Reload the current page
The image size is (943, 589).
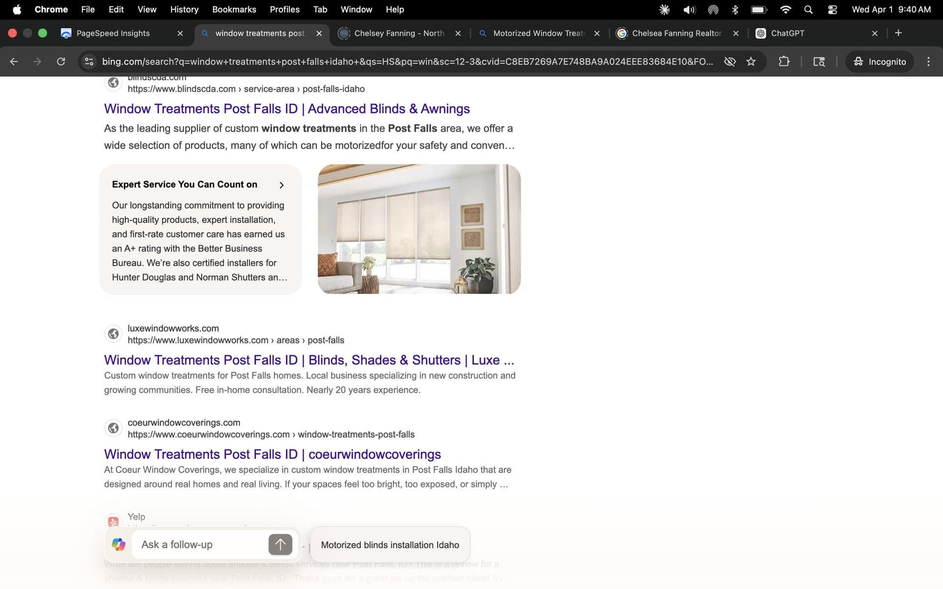[61, 61]
